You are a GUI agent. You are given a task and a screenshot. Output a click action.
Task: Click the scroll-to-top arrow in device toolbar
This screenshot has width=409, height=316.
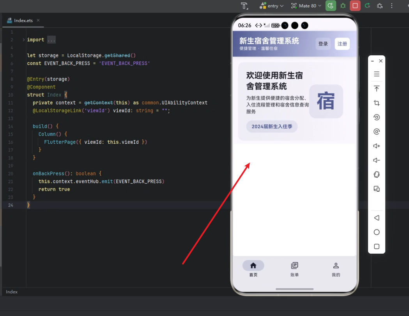pyautogui.click(x=376, y=88)
